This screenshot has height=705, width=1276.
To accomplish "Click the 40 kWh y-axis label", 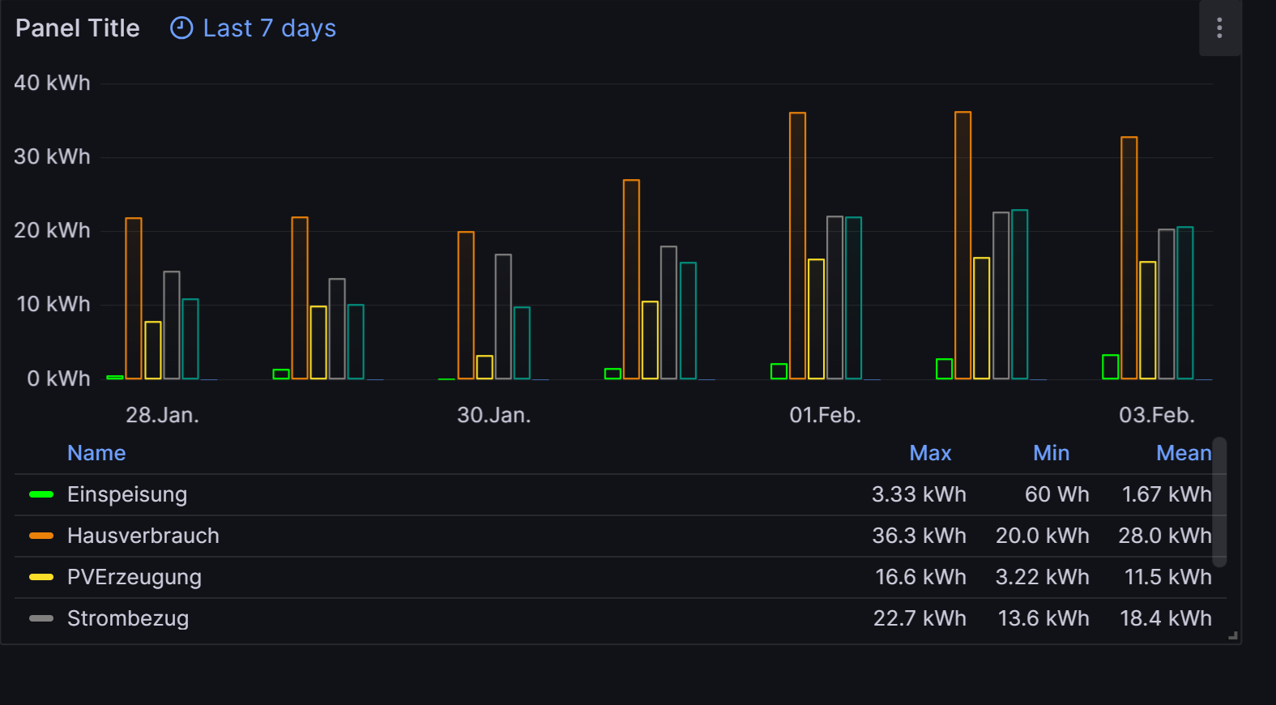I will [52, 83].
